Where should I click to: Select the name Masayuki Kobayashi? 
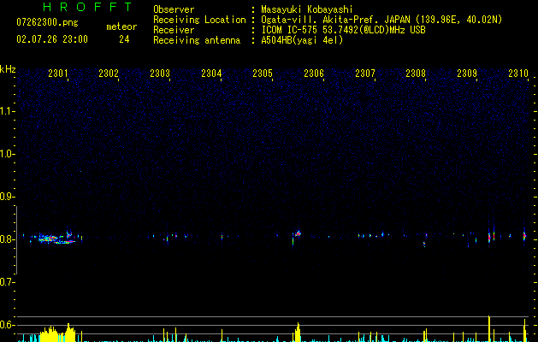[307, 9]
